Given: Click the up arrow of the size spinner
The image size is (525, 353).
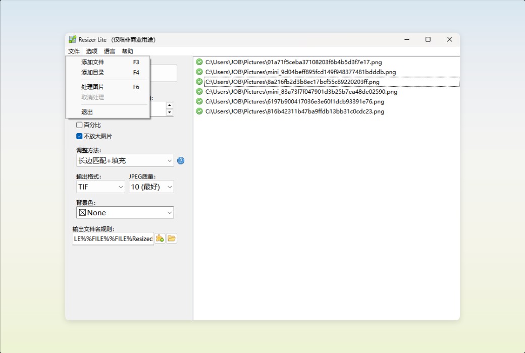Looking at the screenshot, I should click(x=170, y=106).
